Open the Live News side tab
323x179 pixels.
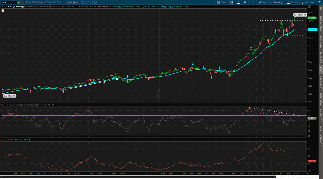pyautogui.click(x=321, y=140)
